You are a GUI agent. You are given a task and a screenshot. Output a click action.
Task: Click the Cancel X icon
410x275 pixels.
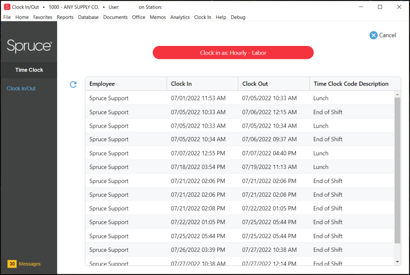point(374,35)
